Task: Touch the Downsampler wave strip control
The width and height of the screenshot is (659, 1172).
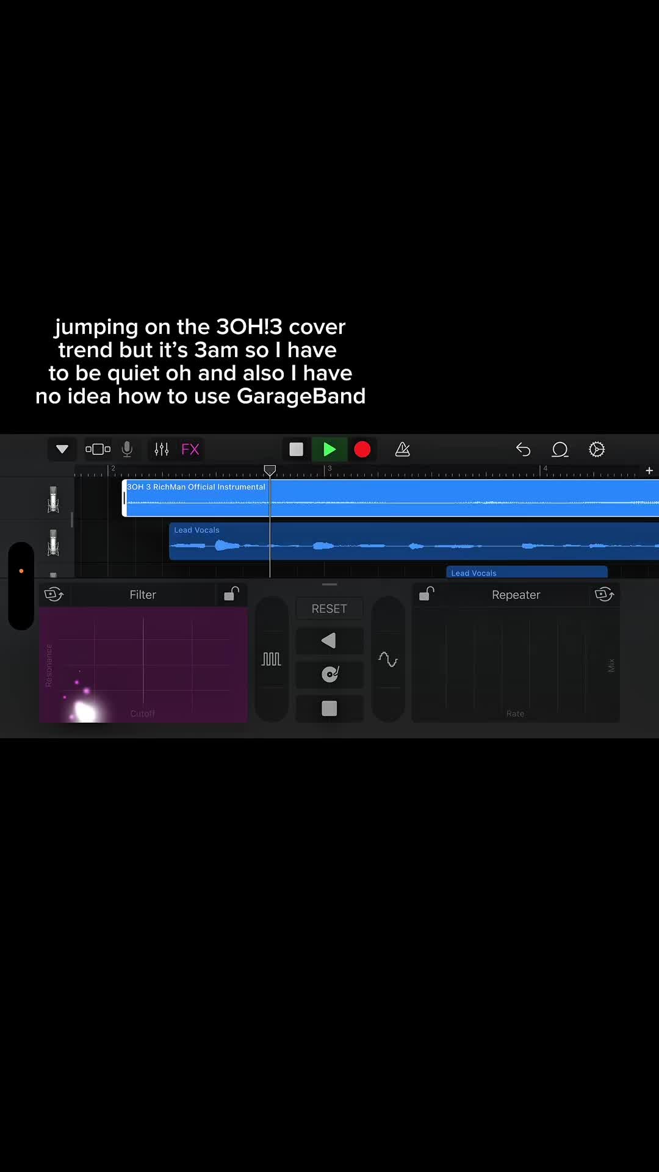Action: click(x=388, y=659)
